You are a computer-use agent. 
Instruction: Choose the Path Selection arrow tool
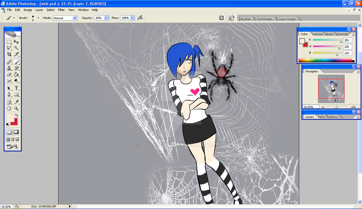tap(9, 88)
